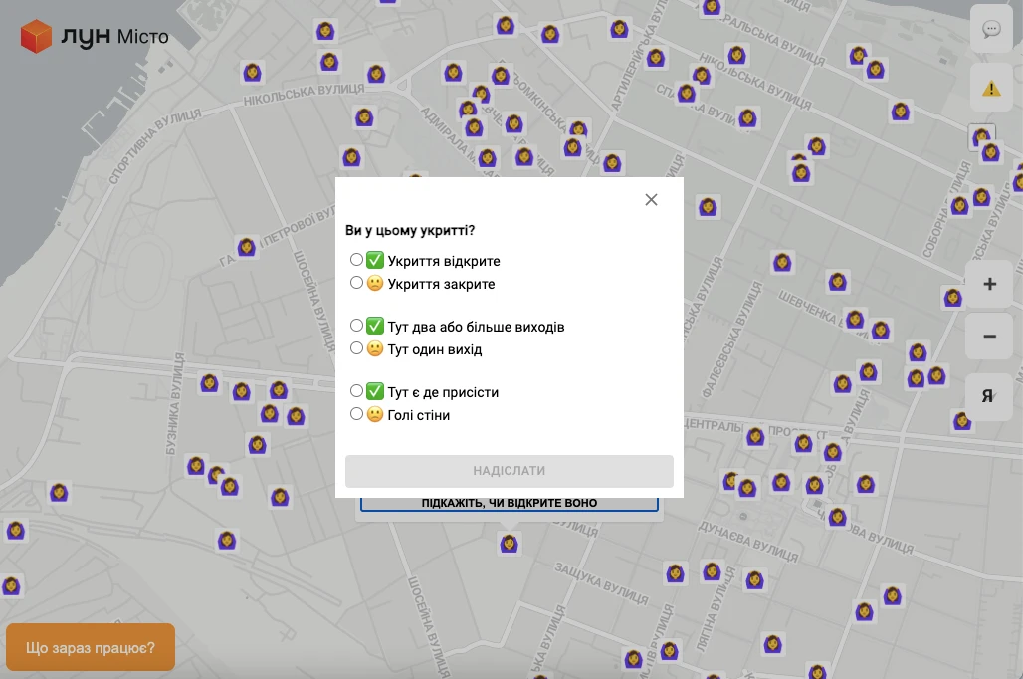
Task: Zoom out with the minus button
Action: 989,337
